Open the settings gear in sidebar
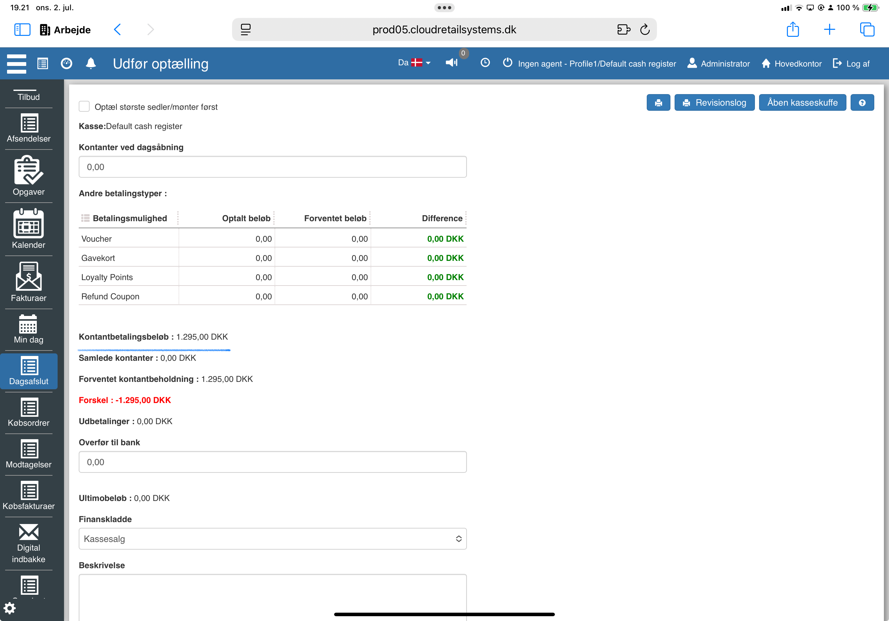 9,608
